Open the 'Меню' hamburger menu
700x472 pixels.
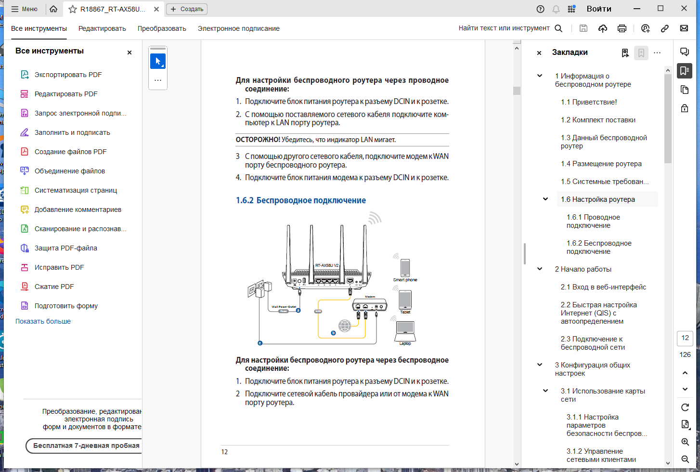click(24, 9)
